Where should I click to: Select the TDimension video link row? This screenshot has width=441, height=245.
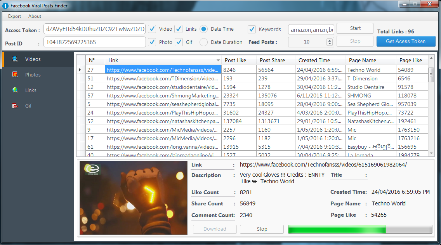(x=163, y=78)
